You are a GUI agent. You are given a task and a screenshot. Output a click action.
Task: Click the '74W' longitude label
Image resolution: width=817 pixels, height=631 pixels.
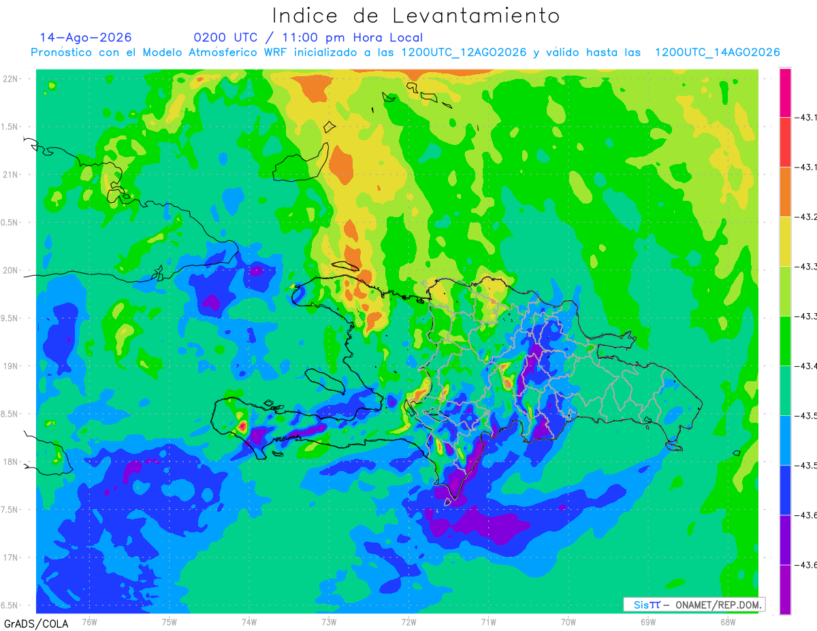[249, 621]
